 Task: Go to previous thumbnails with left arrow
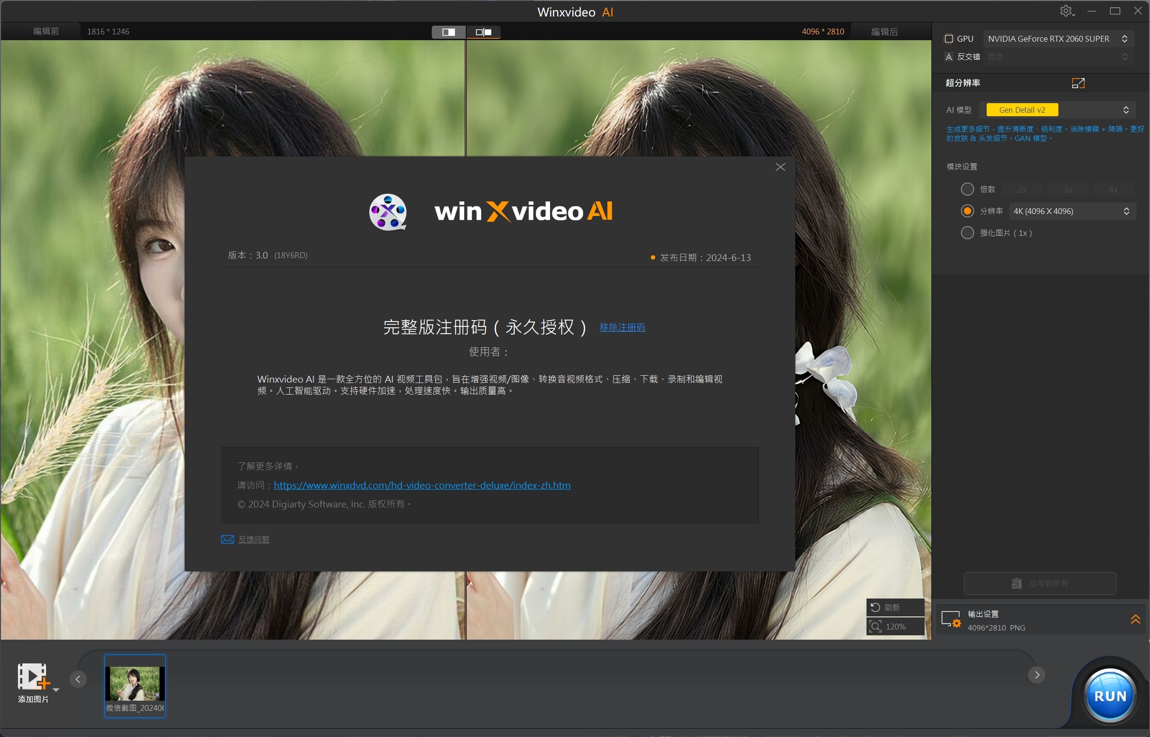tap(78, 679)
